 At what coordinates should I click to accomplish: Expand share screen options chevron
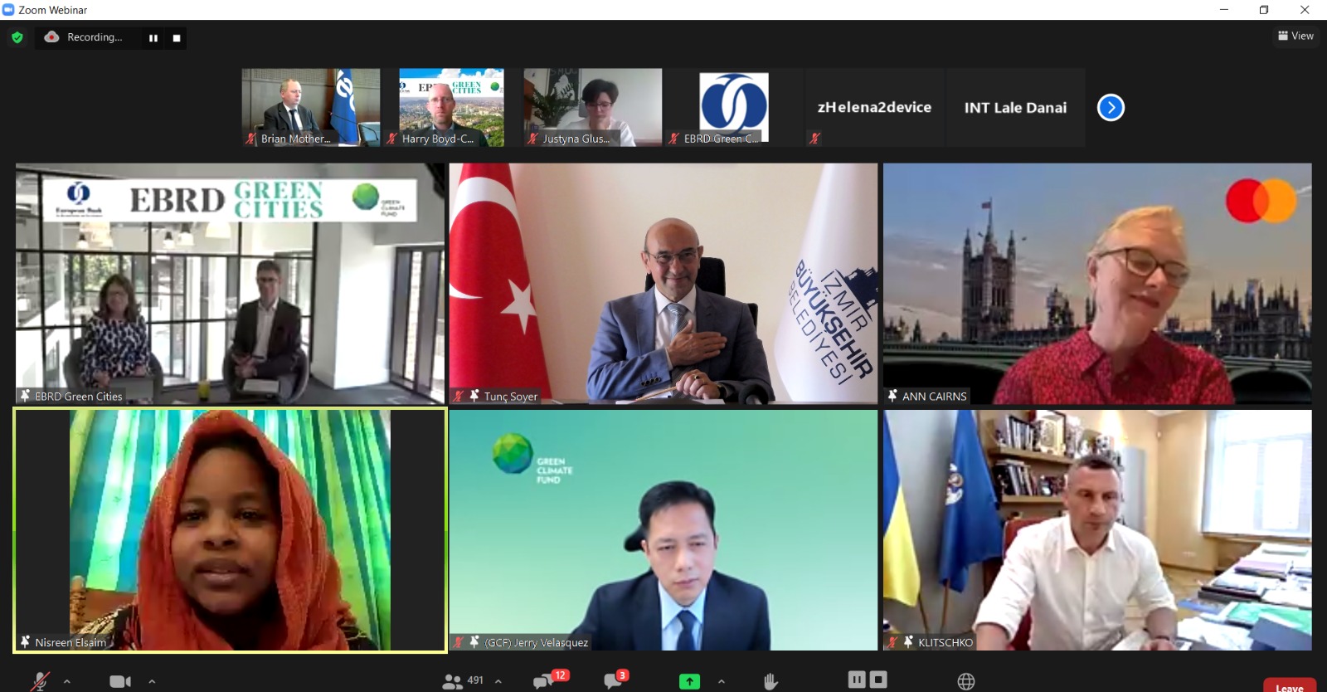[722, 681]
